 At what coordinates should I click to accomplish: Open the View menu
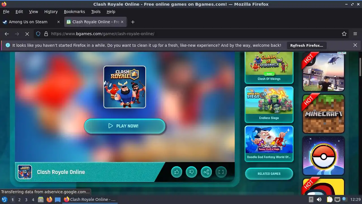pos(33,12)
